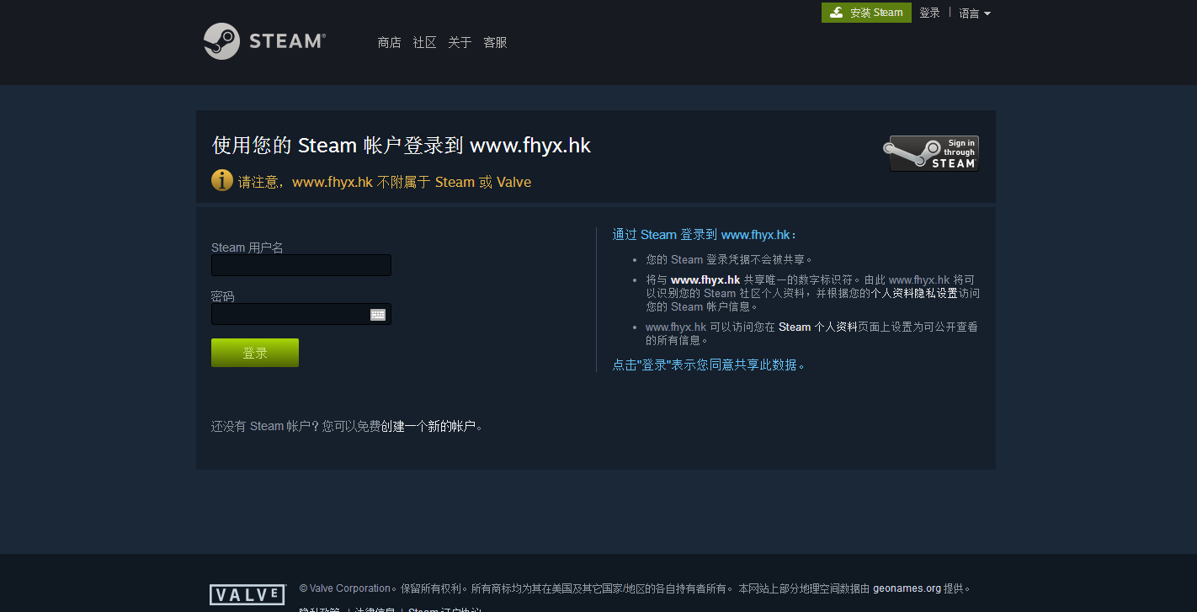Open the 客服 support menu item
The image size is (1197, 612).
(x=495, y=42)
